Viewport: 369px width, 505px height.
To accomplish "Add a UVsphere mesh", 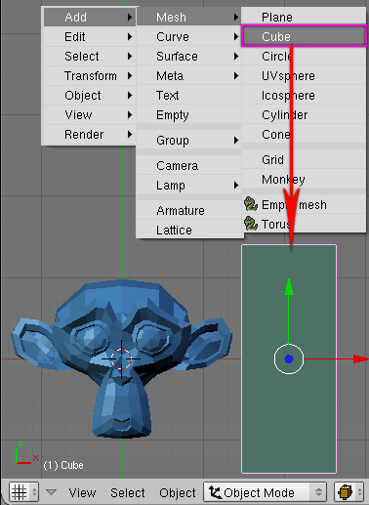I will [304, 75].
